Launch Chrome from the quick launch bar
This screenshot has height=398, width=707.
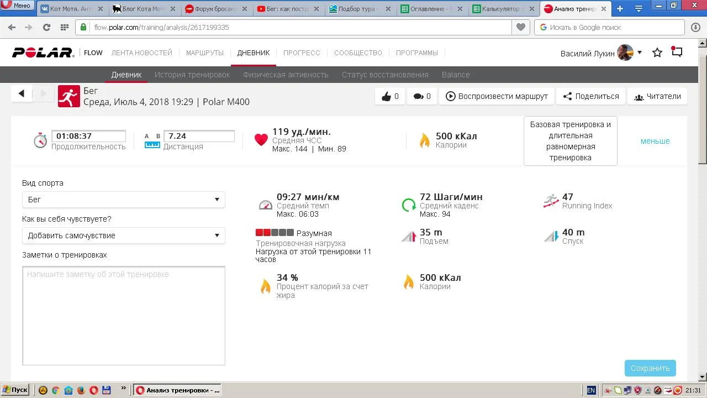(x=55, y=390)
